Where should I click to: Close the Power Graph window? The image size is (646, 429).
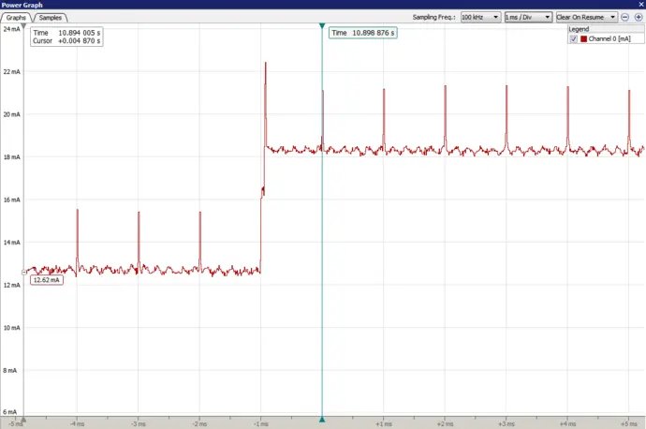click(x=639, y=5)
